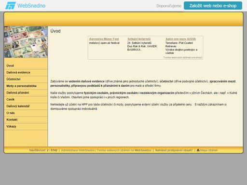247x185 pixels.
Task: Click the sitemap icon beside Mapa stránek
Action: 198,150
